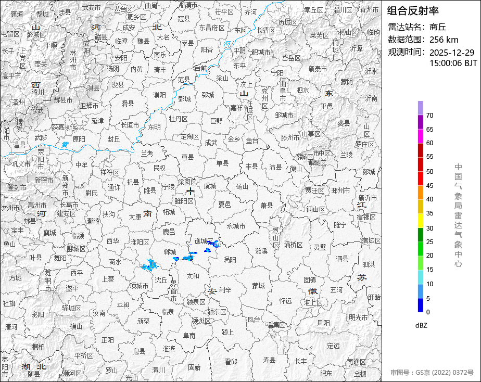Click the 中国气象局雷达气象中心 vertical caption
Image resolution: width=481 pixels, height=382 pixels.
[x=458, y=215]
